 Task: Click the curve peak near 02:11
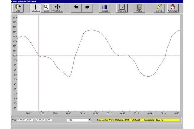92,30
